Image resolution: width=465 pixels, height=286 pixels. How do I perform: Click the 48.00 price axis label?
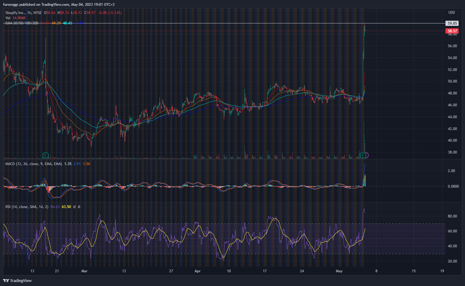452,93
